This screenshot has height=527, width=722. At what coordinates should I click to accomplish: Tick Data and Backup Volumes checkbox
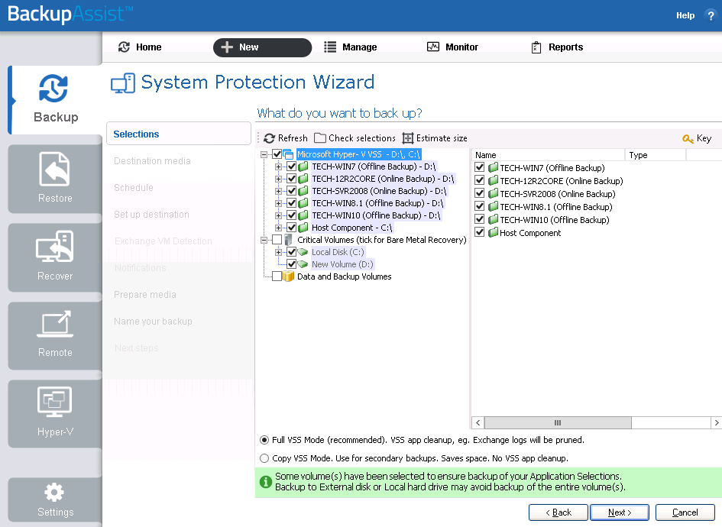(277, 276)
